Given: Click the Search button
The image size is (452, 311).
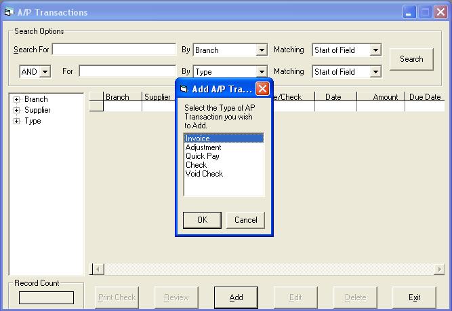Looking at the screenshot, I should click(411, 59).
